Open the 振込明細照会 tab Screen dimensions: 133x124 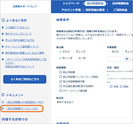95,4
